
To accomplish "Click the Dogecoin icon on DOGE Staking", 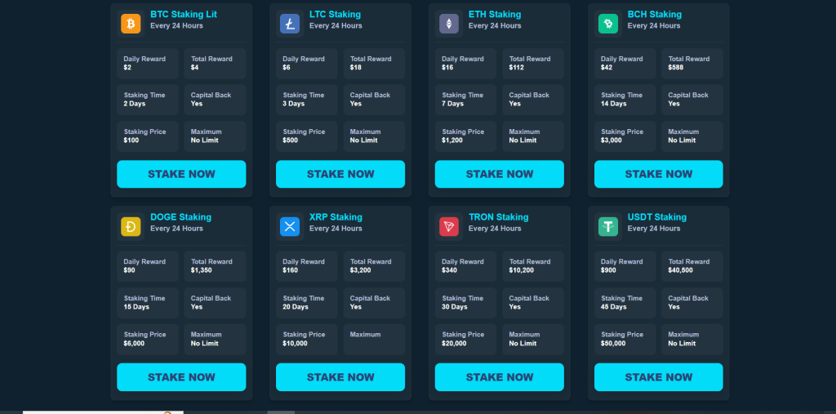I will [131, 227].
